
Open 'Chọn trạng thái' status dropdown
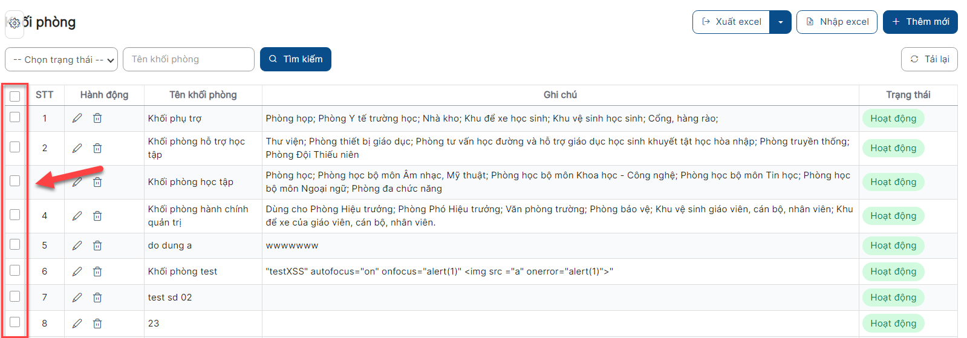point(62,59)
